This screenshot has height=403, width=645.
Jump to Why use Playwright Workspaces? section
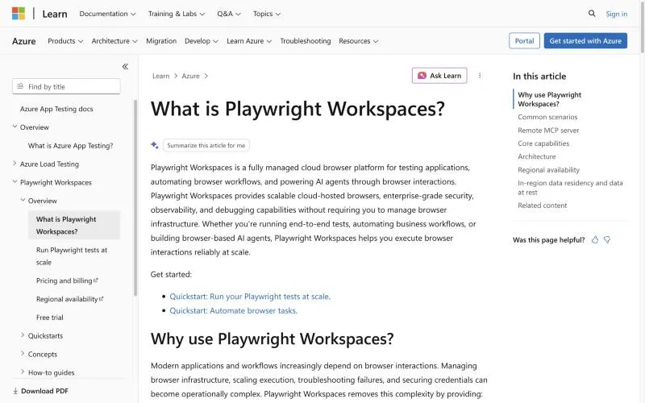549,99
